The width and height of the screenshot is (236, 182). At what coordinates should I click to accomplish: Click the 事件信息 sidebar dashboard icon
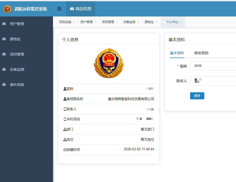tap(4, 85)
